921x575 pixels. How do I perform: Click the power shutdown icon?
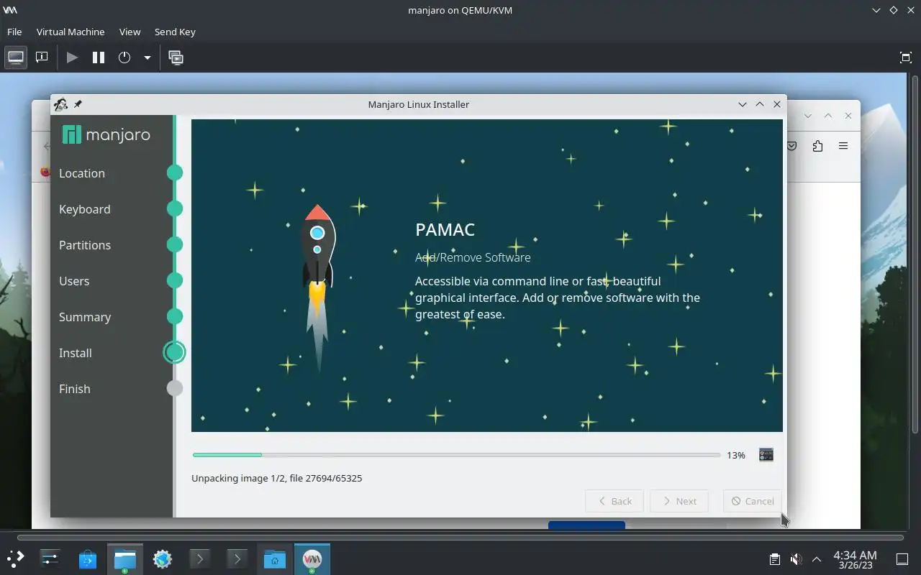[124, 57]
